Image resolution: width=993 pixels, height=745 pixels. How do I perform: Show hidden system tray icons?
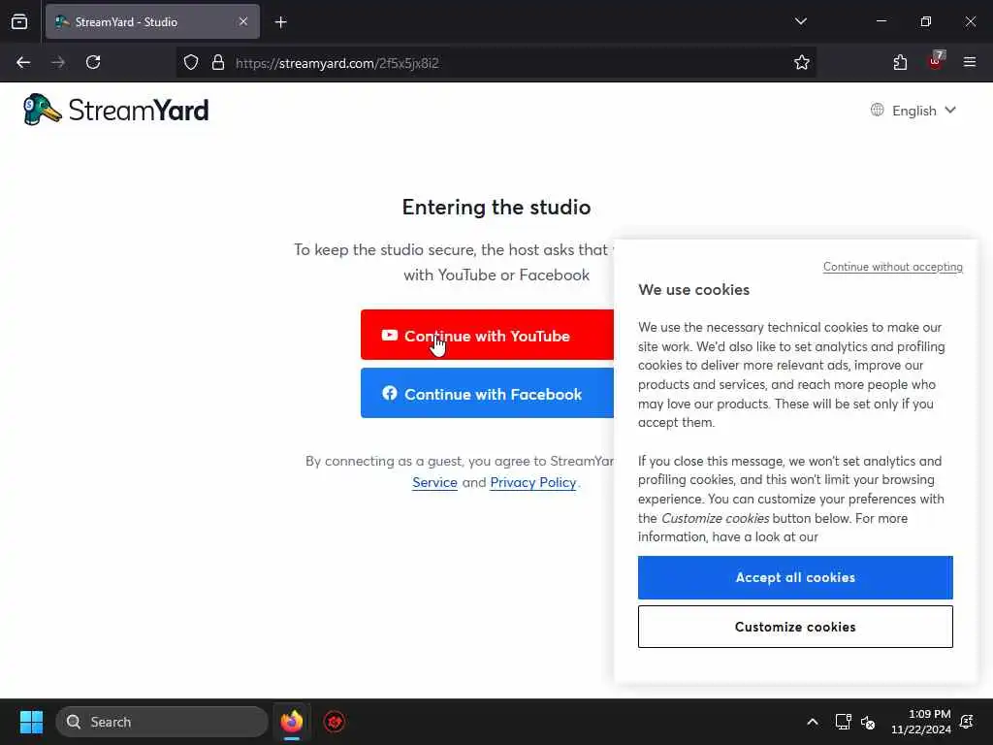point(813,722)
